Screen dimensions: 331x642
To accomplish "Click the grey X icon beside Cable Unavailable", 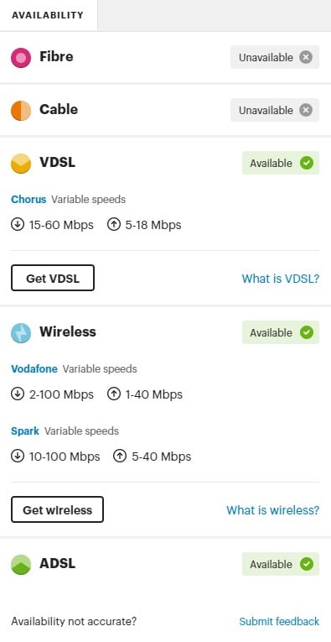I will tap(306, 110).
